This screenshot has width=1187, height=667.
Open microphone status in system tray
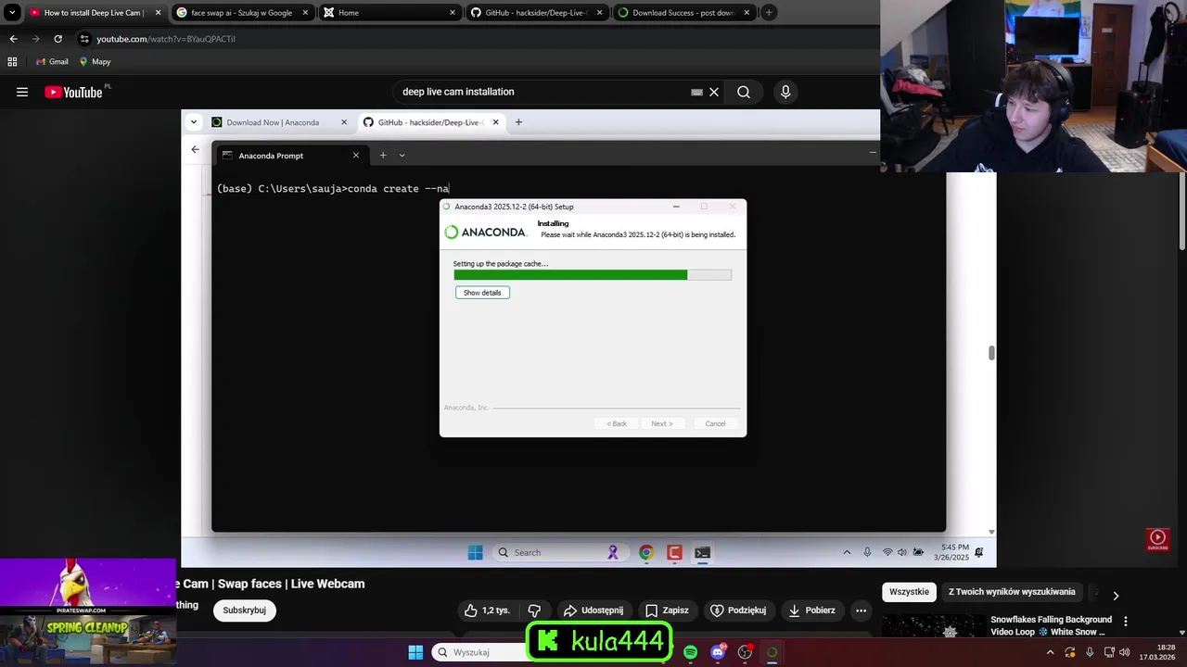[1090, 652]
